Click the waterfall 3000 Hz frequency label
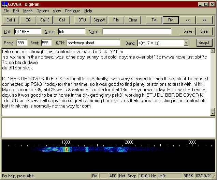Screen dimensions: 217x180 pyautogui.click(x=192, y=142)
